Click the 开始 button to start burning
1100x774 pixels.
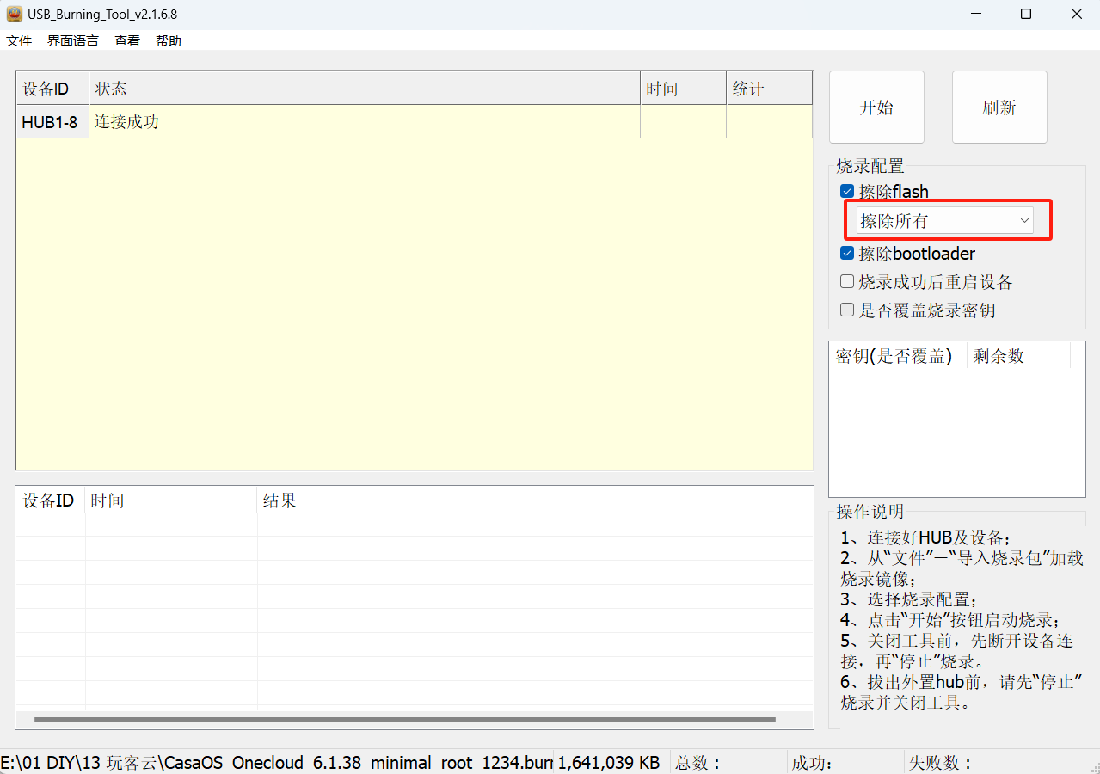(x=876, y=107)
